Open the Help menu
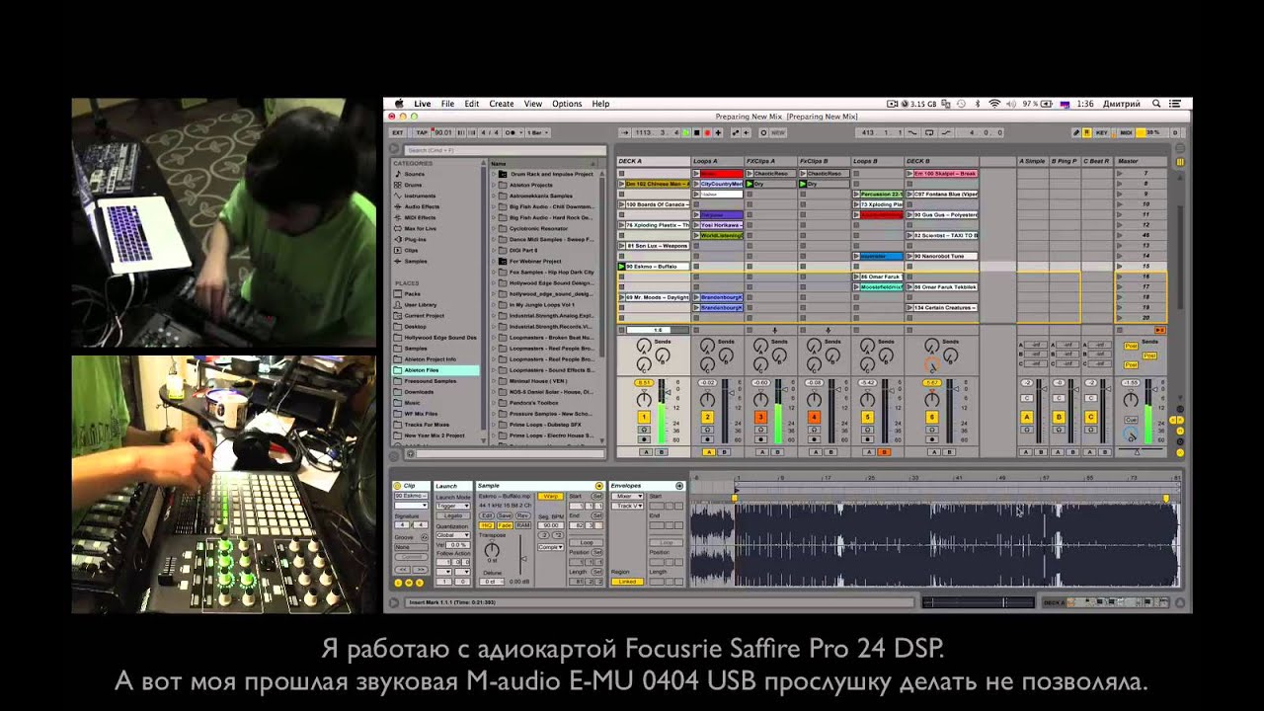This screenshot has width=1264, height=711. coord(600,104)
